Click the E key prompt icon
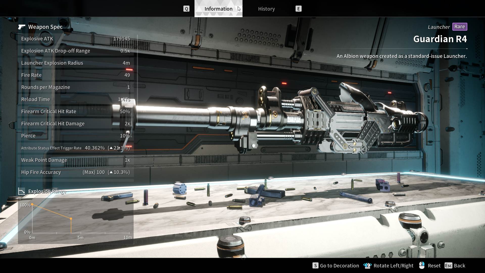The image size is (485, 273). [x=298, y=9]
